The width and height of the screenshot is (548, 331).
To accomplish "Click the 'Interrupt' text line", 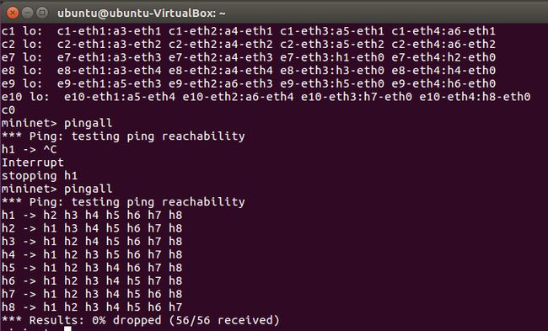I will coord(33,163).
